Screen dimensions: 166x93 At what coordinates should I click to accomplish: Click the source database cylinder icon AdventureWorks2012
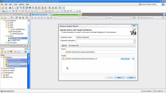coord(66,52)
